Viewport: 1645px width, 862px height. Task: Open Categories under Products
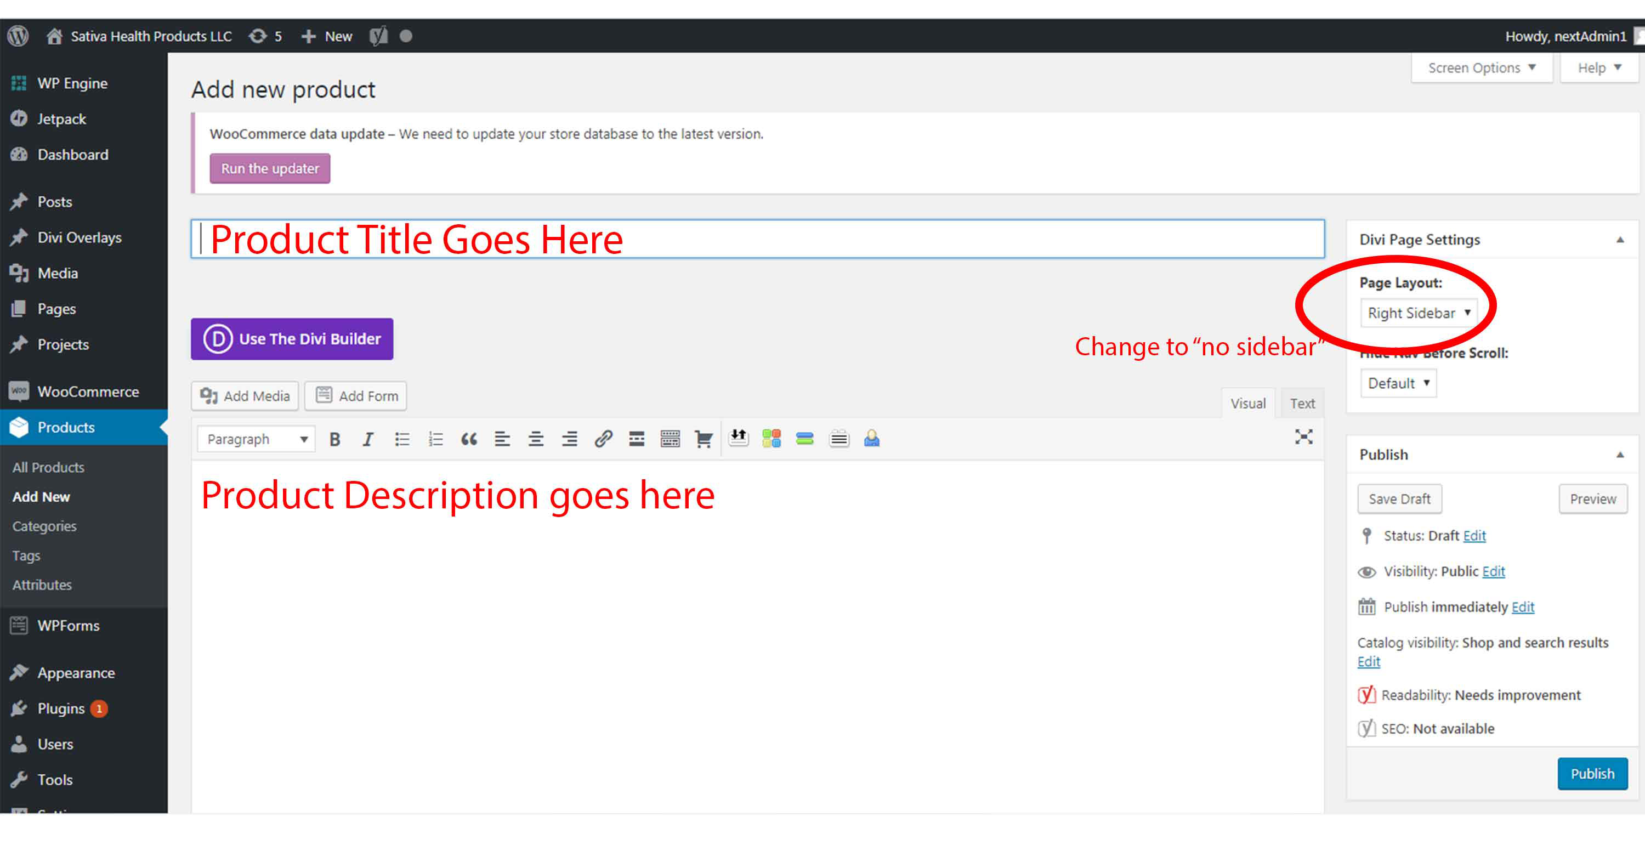click(44, 526)
